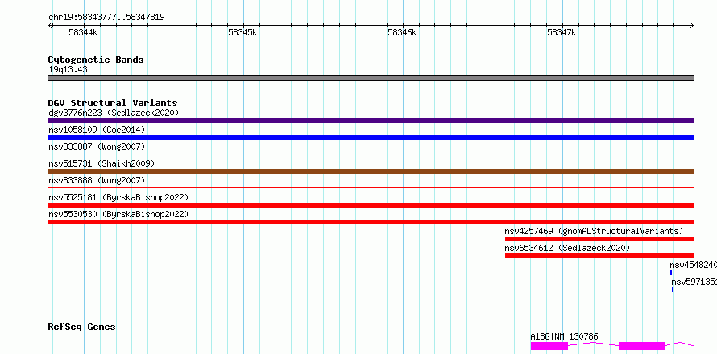Click the small blue mark under nsv5971351
Screen dimensions: 717x354
tap(672, 290)
